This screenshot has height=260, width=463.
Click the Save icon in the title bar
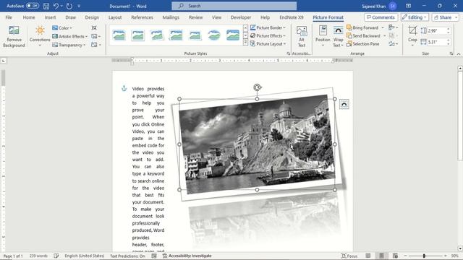click(x=46, y=6)
